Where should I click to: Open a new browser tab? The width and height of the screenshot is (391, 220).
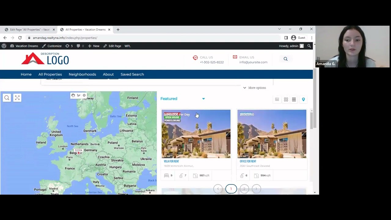click(x=118, y=30)
